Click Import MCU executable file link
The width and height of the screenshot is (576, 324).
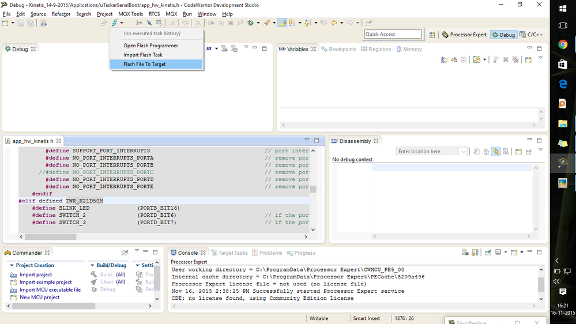coord(50,290)
